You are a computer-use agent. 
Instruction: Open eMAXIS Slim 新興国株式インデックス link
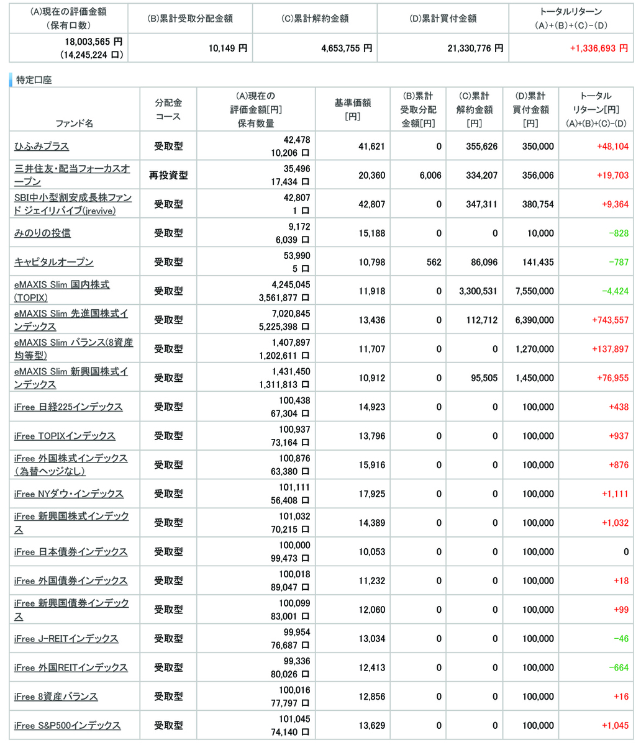point(71,377)
